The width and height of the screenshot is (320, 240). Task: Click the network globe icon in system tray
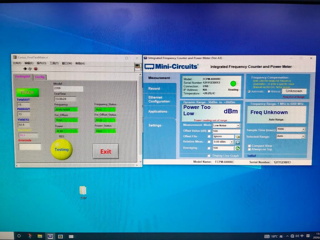tap(292, 236)
